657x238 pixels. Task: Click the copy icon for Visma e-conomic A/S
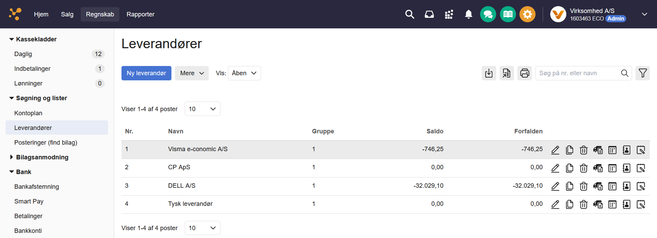569,150
